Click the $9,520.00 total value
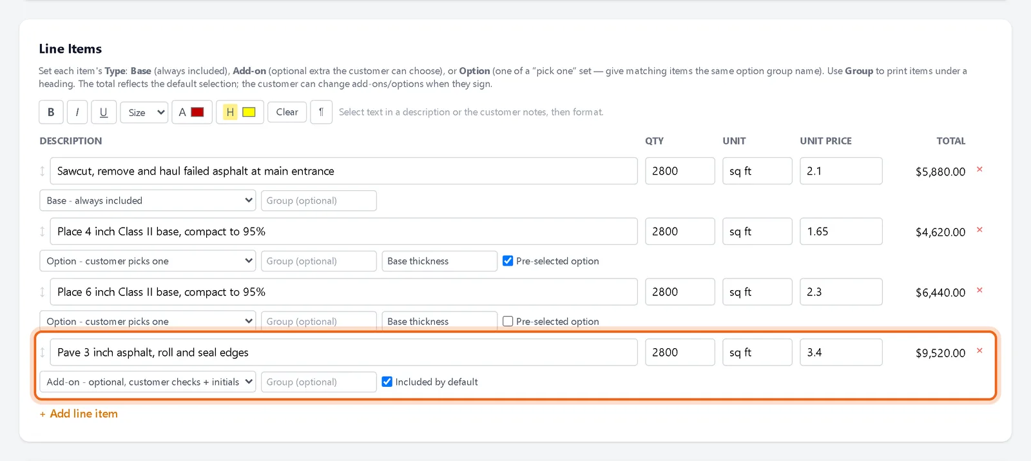The width and height of the screenshot is (1031, 461). pyautogui.click(x=940, y=353)
